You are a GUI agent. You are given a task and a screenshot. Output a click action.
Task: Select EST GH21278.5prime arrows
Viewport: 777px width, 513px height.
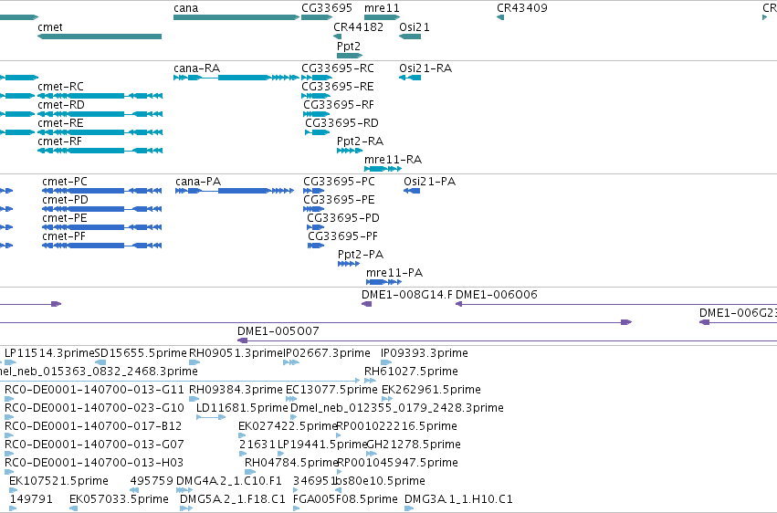point(372,454)
